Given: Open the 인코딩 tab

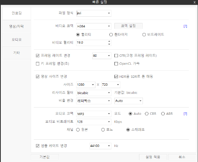Looking at the screenshot, I should [17, 13].
